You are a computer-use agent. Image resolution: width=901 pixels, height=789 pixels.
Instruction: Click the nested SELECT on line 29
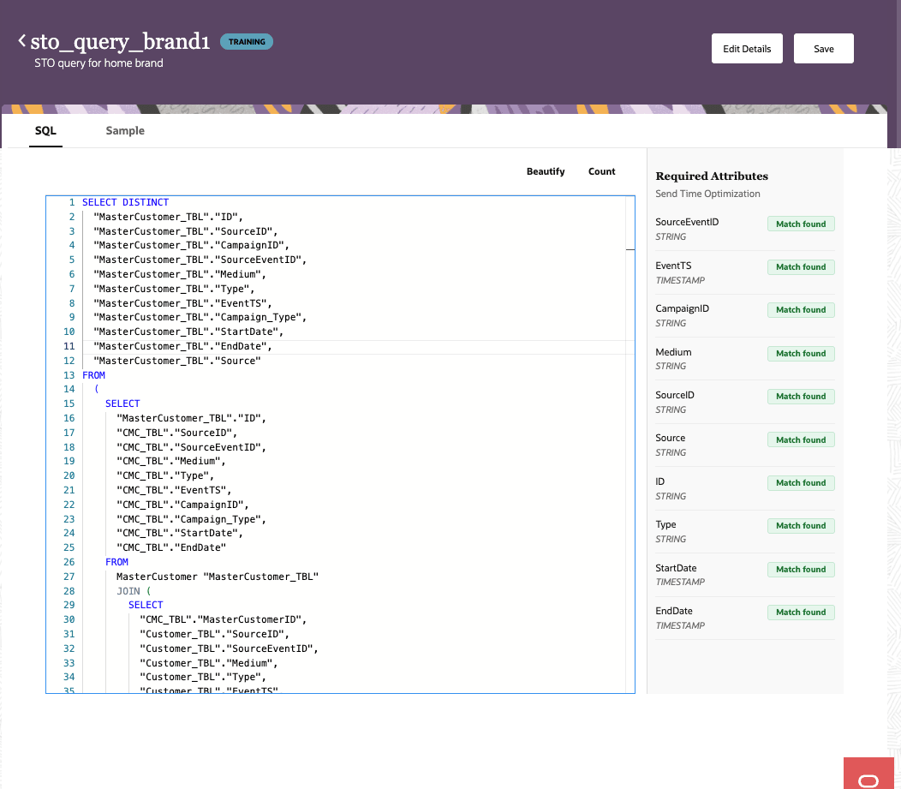pos(146,605)
